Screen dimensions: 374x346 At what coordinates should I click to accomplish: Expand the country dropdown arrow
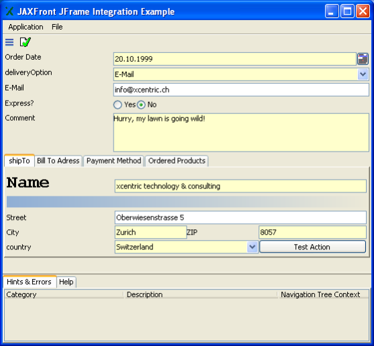click(252, 247)
